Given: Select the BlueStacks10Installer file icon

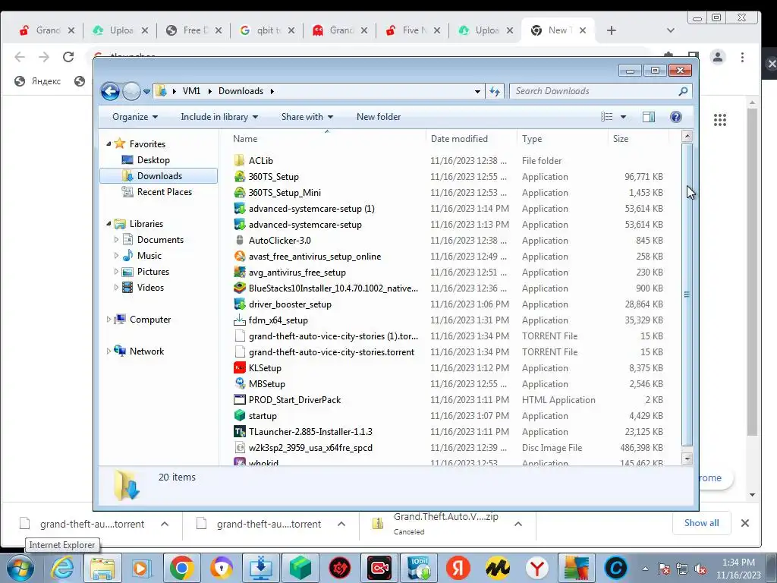Looking at the screenshot, I should pyautogui.click(x=239, y=288).
